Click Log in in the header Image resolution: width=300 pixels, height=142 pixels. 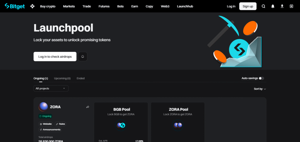231,6
